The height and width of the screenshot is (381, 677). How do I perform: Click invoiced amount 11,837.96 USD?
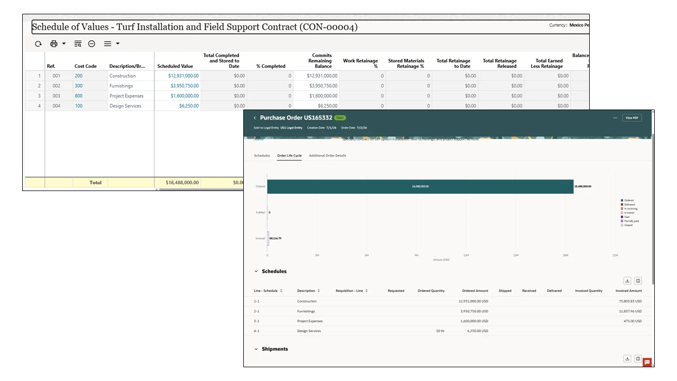tap(630, 311)
